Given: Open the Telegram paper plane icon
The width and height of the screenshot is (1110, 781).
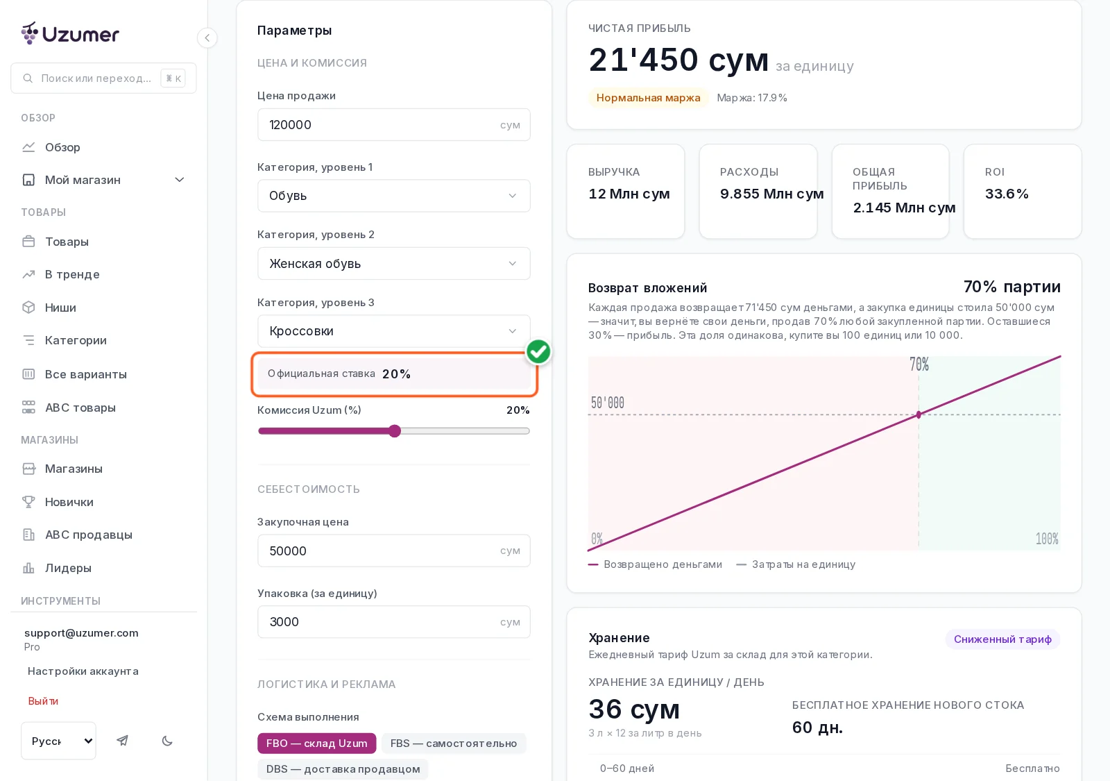Looking at the screenshot, I should coord(122,741).
